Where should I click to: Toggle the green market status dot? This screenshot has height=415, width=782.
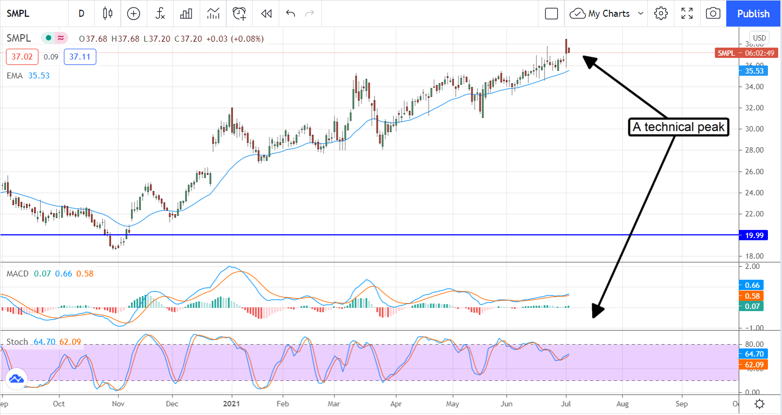point(48,38)
